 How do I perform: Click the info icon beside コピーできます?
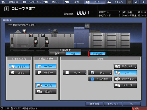[x=7, y=9]
